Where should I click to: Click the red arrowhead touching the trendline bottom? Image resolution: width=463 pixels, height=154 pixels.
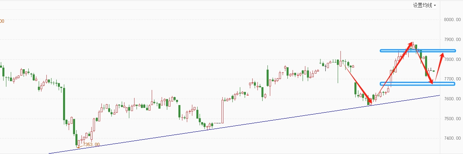pos(370,101)
